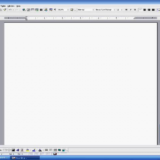Viewport: 160px width, 160px height.
Task: Click the Text Box drawing icon
Action: point(13,150)
